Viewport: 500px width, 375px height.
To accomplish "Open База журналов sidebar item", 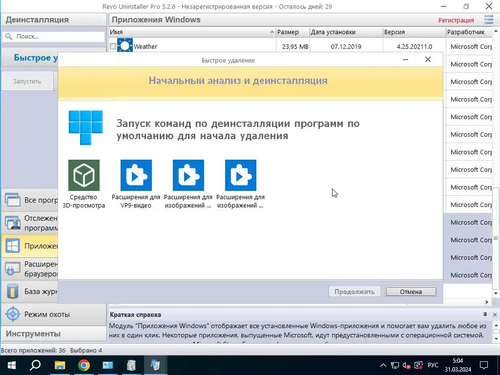I will pos(30,291).
